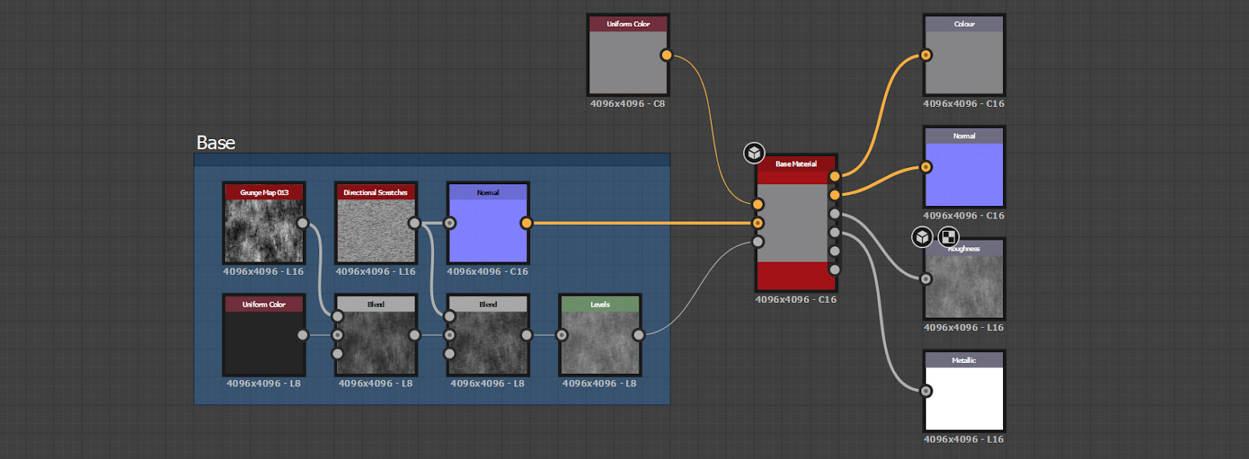The height and width of the screenshot is (459, 1249).
Task: Click the 4096x4096 - L16 label under Directional Scratches
Action: click(x=375, y=272)
